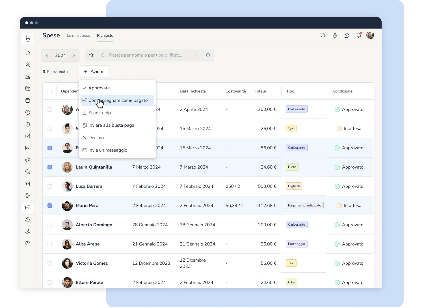The image size is (424, 308).
Task: Untick the checkbox on the 56,00 € Carburante row
Action: point(50,148)
